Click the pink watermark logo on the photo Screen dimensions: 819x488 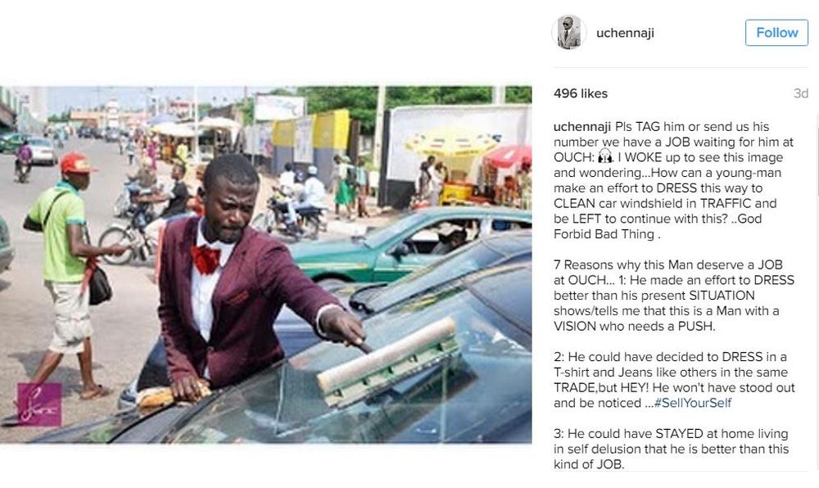[39, 404]
